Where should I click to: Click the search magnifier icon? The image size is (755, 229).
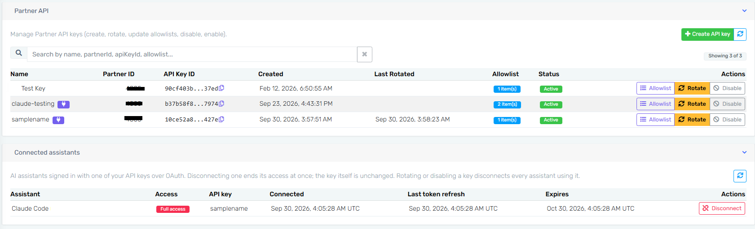(x=19, y=53)
